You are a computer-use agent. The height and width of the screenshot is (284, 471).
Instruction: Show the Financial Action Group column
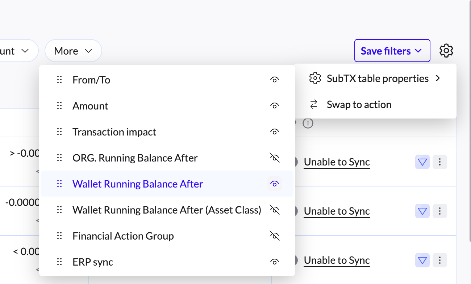pos(275,236)
